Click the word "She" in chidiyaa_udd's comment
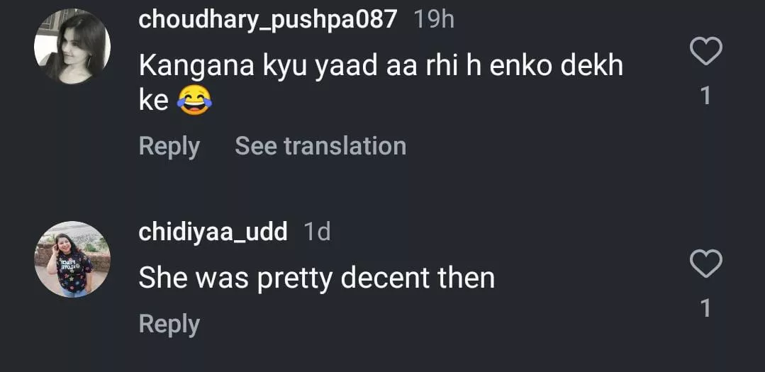Image resolution: width=765 pixels, height=372 pixels. coord(162,278)
